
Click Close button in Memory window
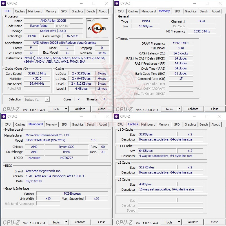(x=215, y=109)
